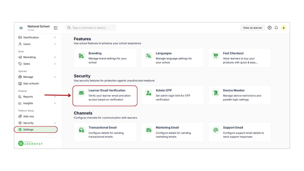Open the Marketing Email card title
The image size is (304, 171).
pyautogui.click(x=167, y=128)
